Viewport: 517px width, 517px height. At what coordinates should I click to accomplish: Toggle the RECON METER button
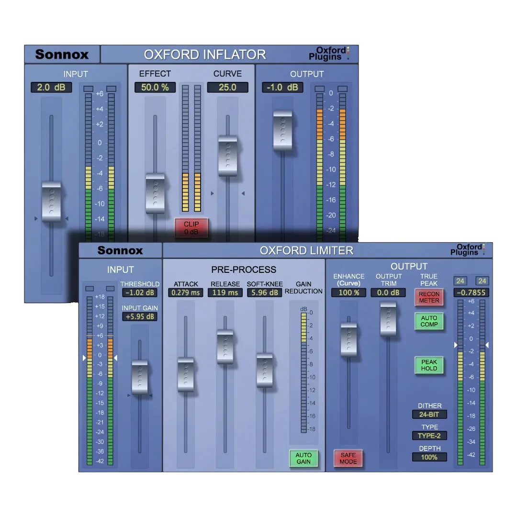click(429, 297)
